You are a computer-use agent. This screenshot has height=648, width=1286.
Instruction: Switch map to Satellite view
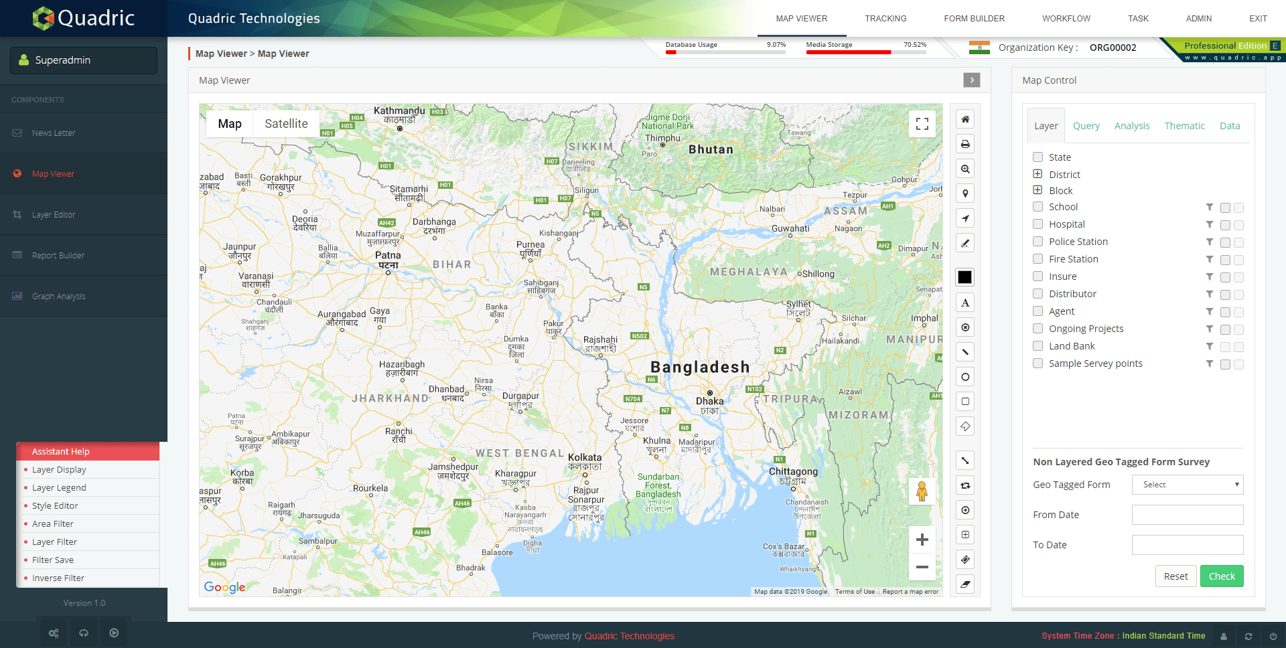pyautogui.click(x=286, y=124)
